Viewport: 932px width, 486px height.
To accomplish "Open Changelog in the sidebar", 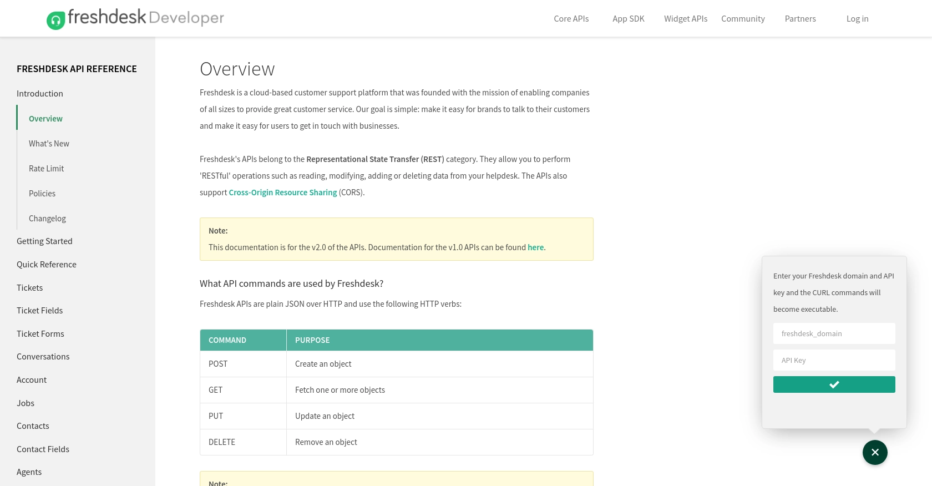I will tap(47, 219).
